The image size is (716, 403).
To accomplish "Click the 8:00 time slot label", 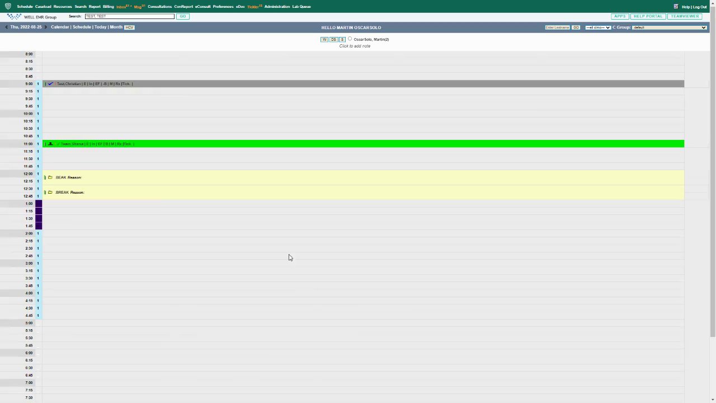I will tap(29, 54).
